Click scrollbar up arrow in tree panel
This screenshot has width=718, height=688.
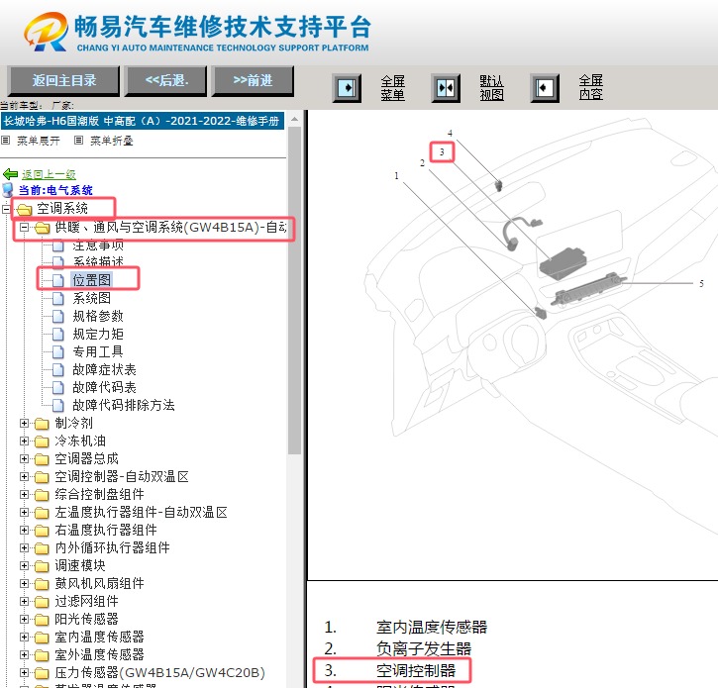[294, 120]
